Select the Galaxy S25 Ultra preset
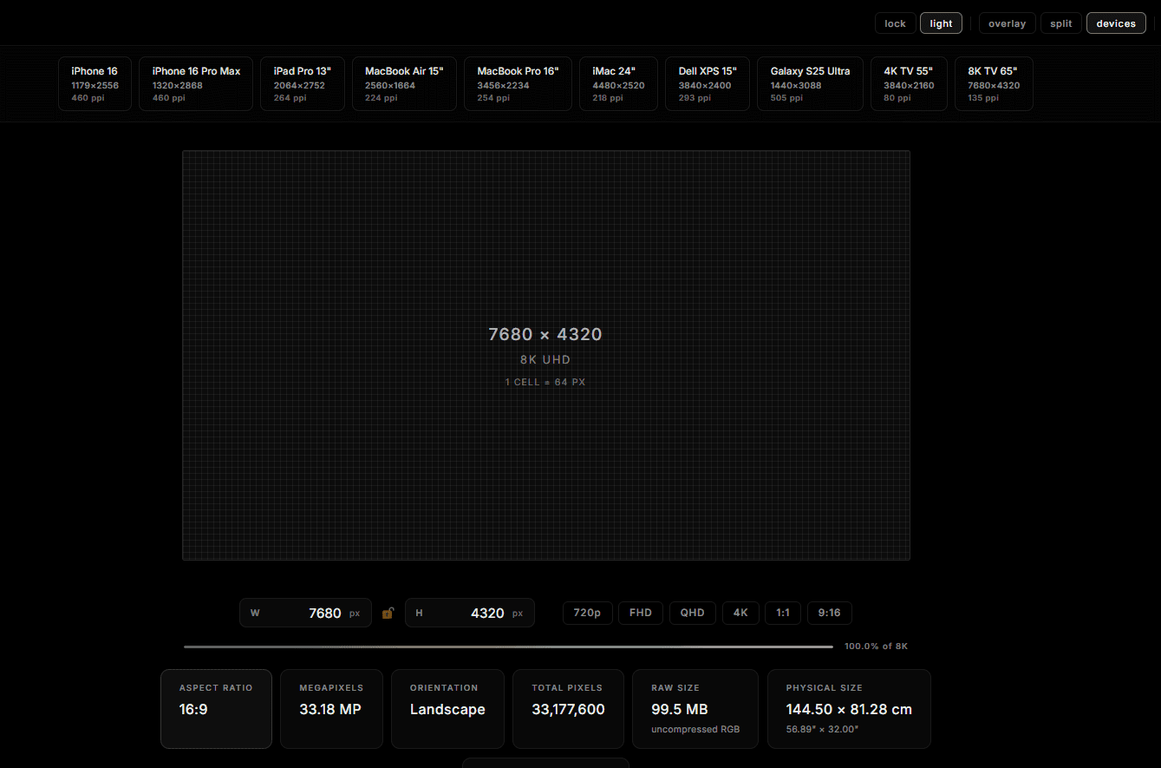 pos(810,83)
